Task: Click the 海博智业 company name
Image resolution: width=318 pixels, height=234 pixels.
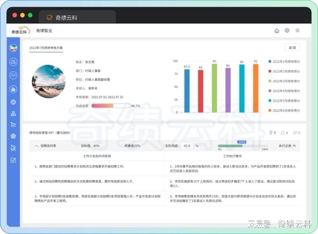Action: (x=44, y=31)
